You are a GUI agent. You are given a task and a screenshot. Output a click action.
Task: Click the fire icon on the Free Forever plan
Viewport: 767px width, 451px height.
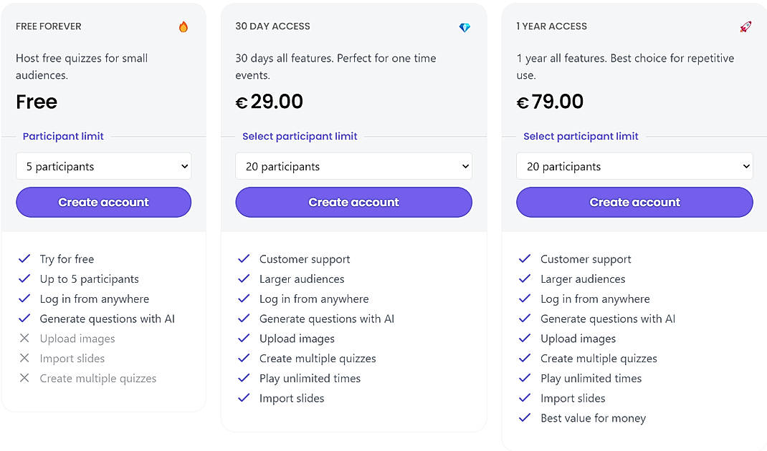click(183, 25)
